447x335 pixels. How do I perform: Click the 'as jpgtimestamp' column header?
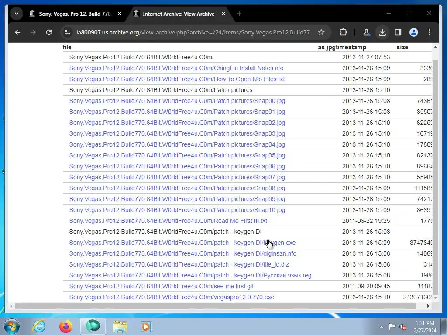342,47
